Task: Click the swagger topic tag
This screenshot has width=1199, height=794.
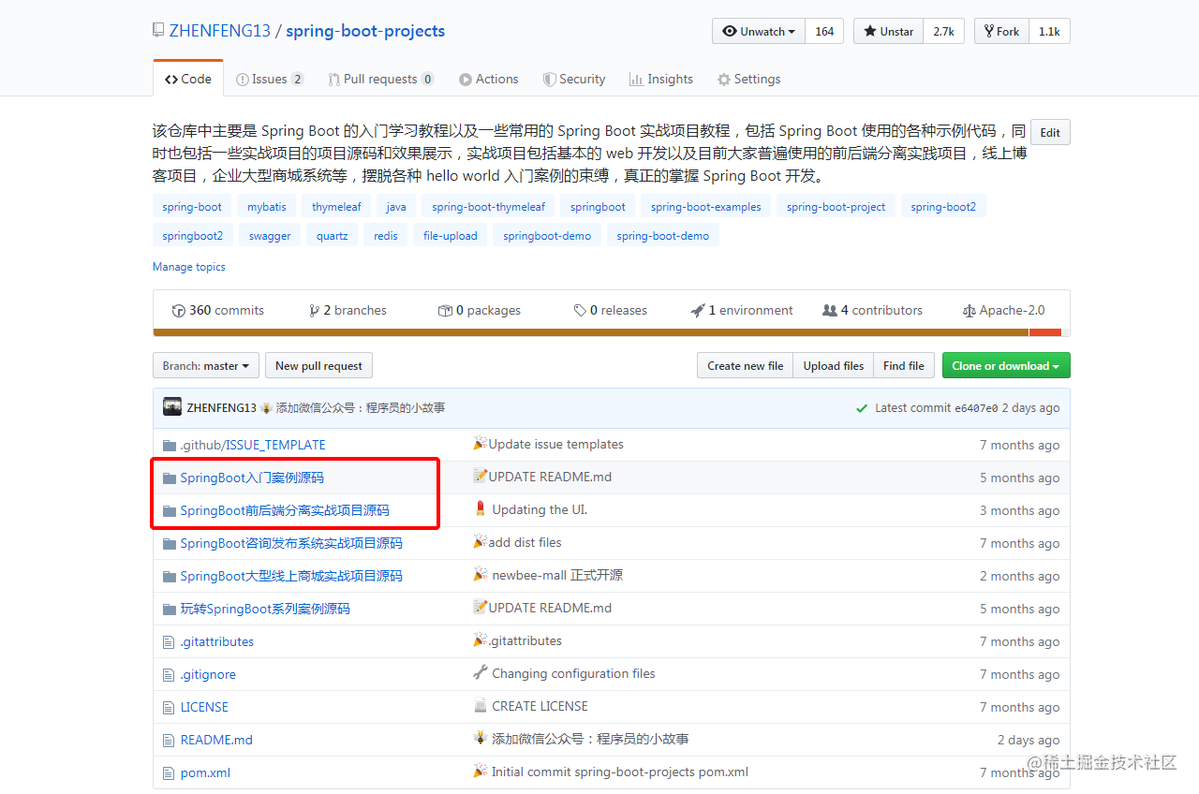Action: pyautogui.click(x=270, y=236)
